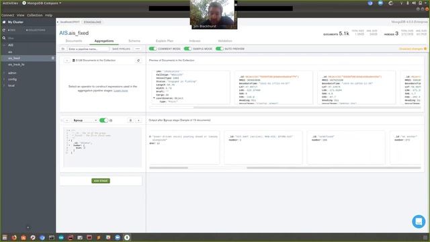Focus the pipeline name input field

click(x=88, y=49)
